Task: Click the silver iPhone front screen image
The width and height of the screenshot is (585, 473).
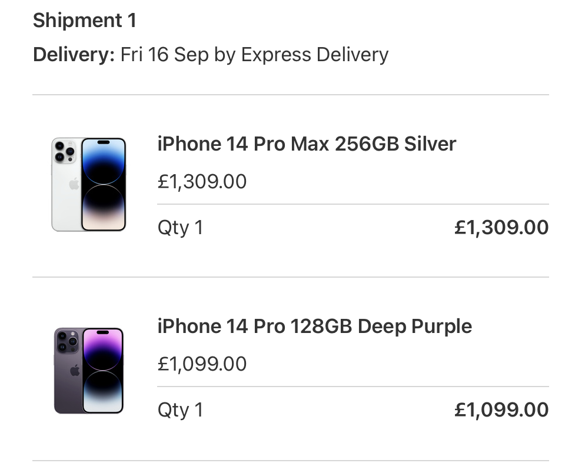Action: (x=104, y=185)
